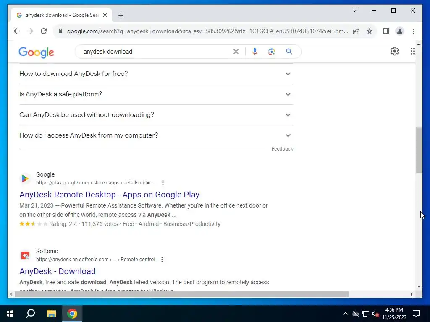Open notification center
This screenshot has width=430, height=322.
click(x=416, y=314)
